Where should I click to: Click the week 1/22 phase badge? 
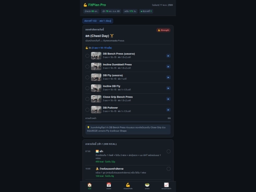coord(98,21)
